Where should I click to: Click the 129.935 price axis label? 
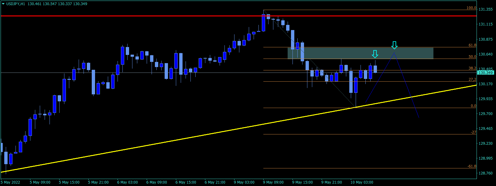(x=486, y=99)
